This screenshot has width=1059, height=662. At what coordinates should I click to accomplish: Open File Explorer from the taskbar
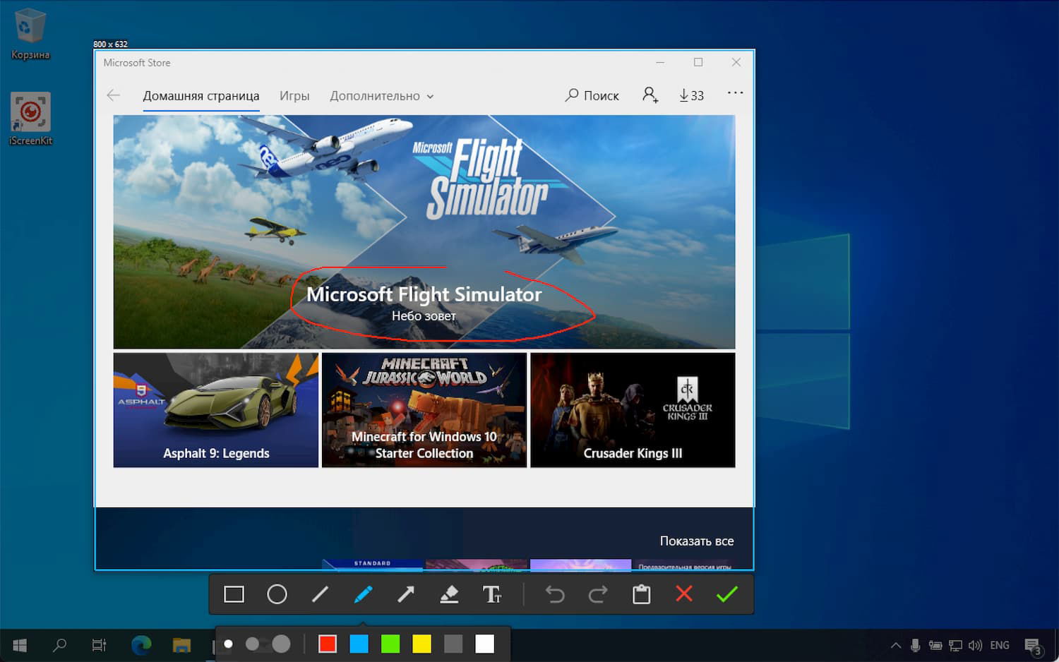[x=181, y=645]
